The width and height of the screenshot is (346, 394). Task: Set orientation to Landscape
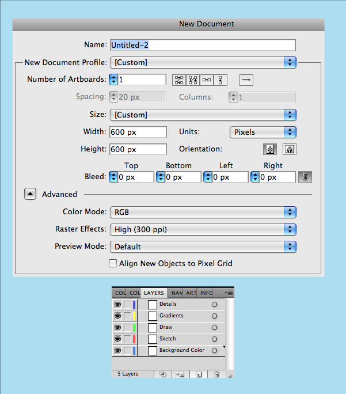coord(289,149)
